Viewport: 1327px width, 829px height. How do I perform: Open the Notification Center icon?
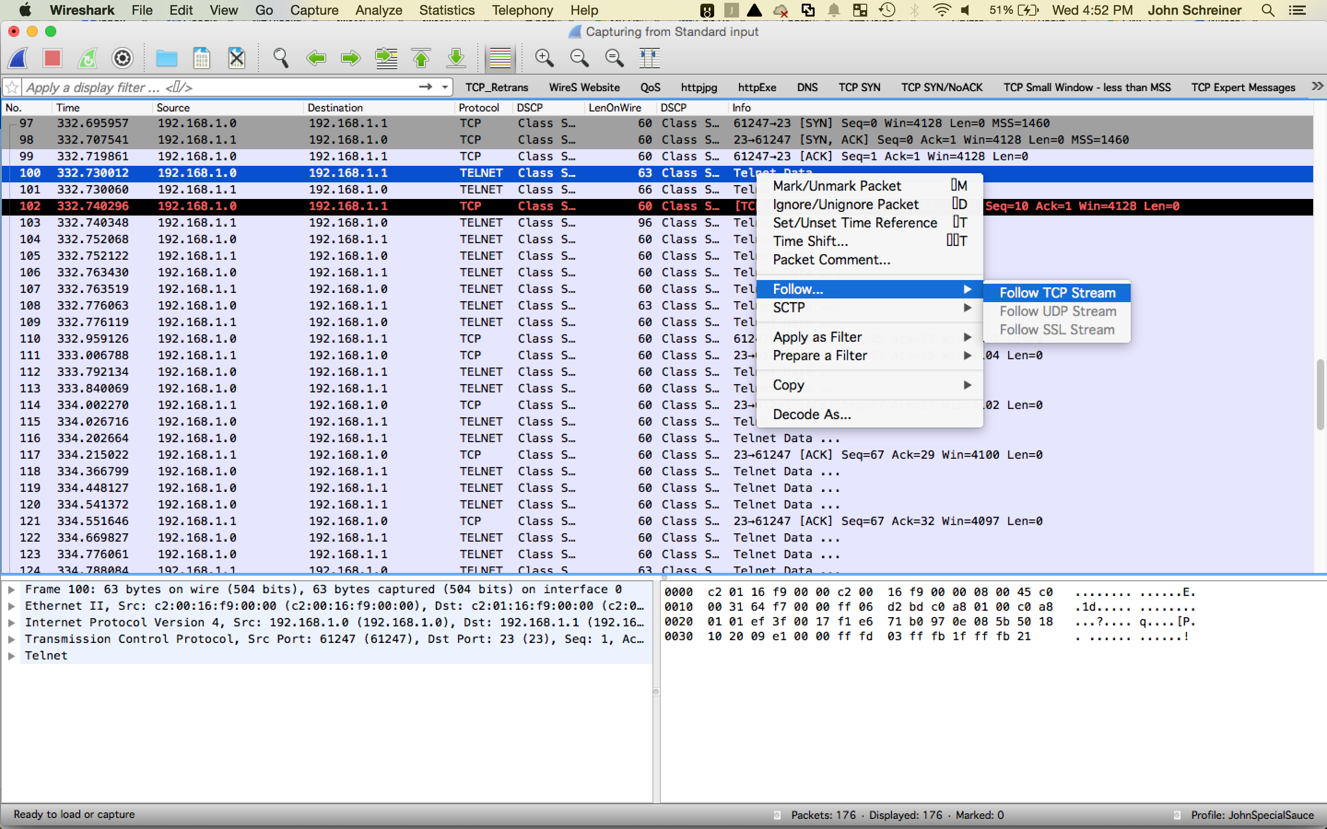[1298, 10]
